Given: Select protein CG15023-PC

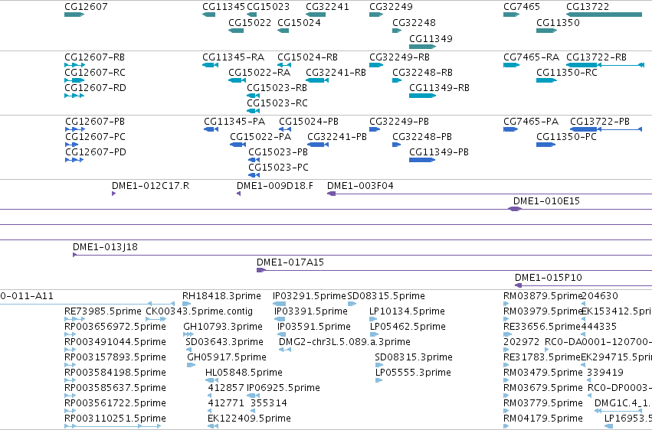Looking at the screenshot, I should pyautogui.click(x=279, y=168).
